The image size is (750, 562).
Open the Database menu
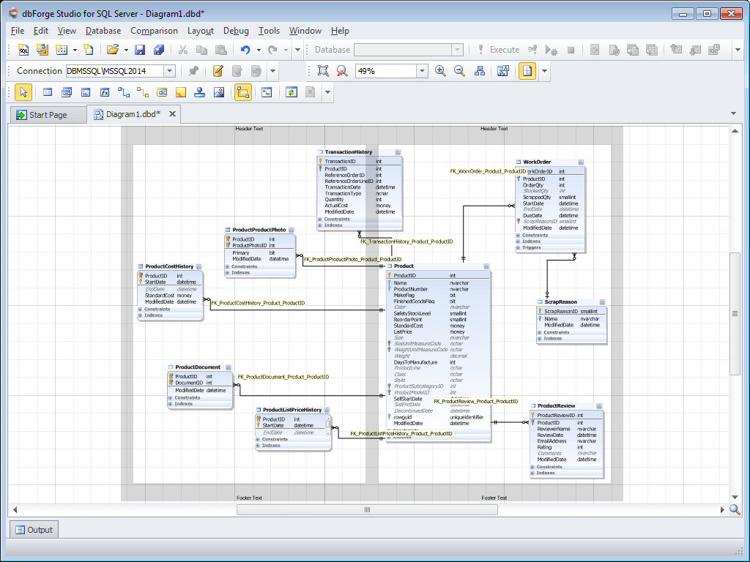click(103, 31)
